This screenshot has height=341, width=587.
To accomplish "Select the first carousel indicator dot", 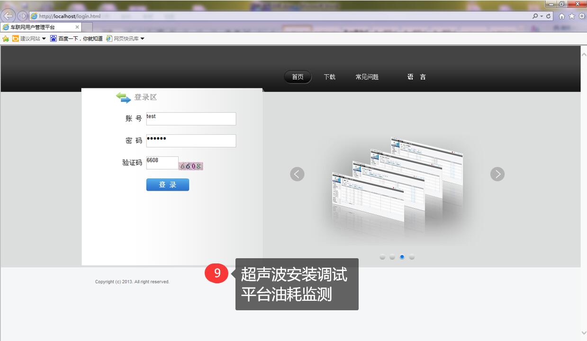I will pos(382,257).
